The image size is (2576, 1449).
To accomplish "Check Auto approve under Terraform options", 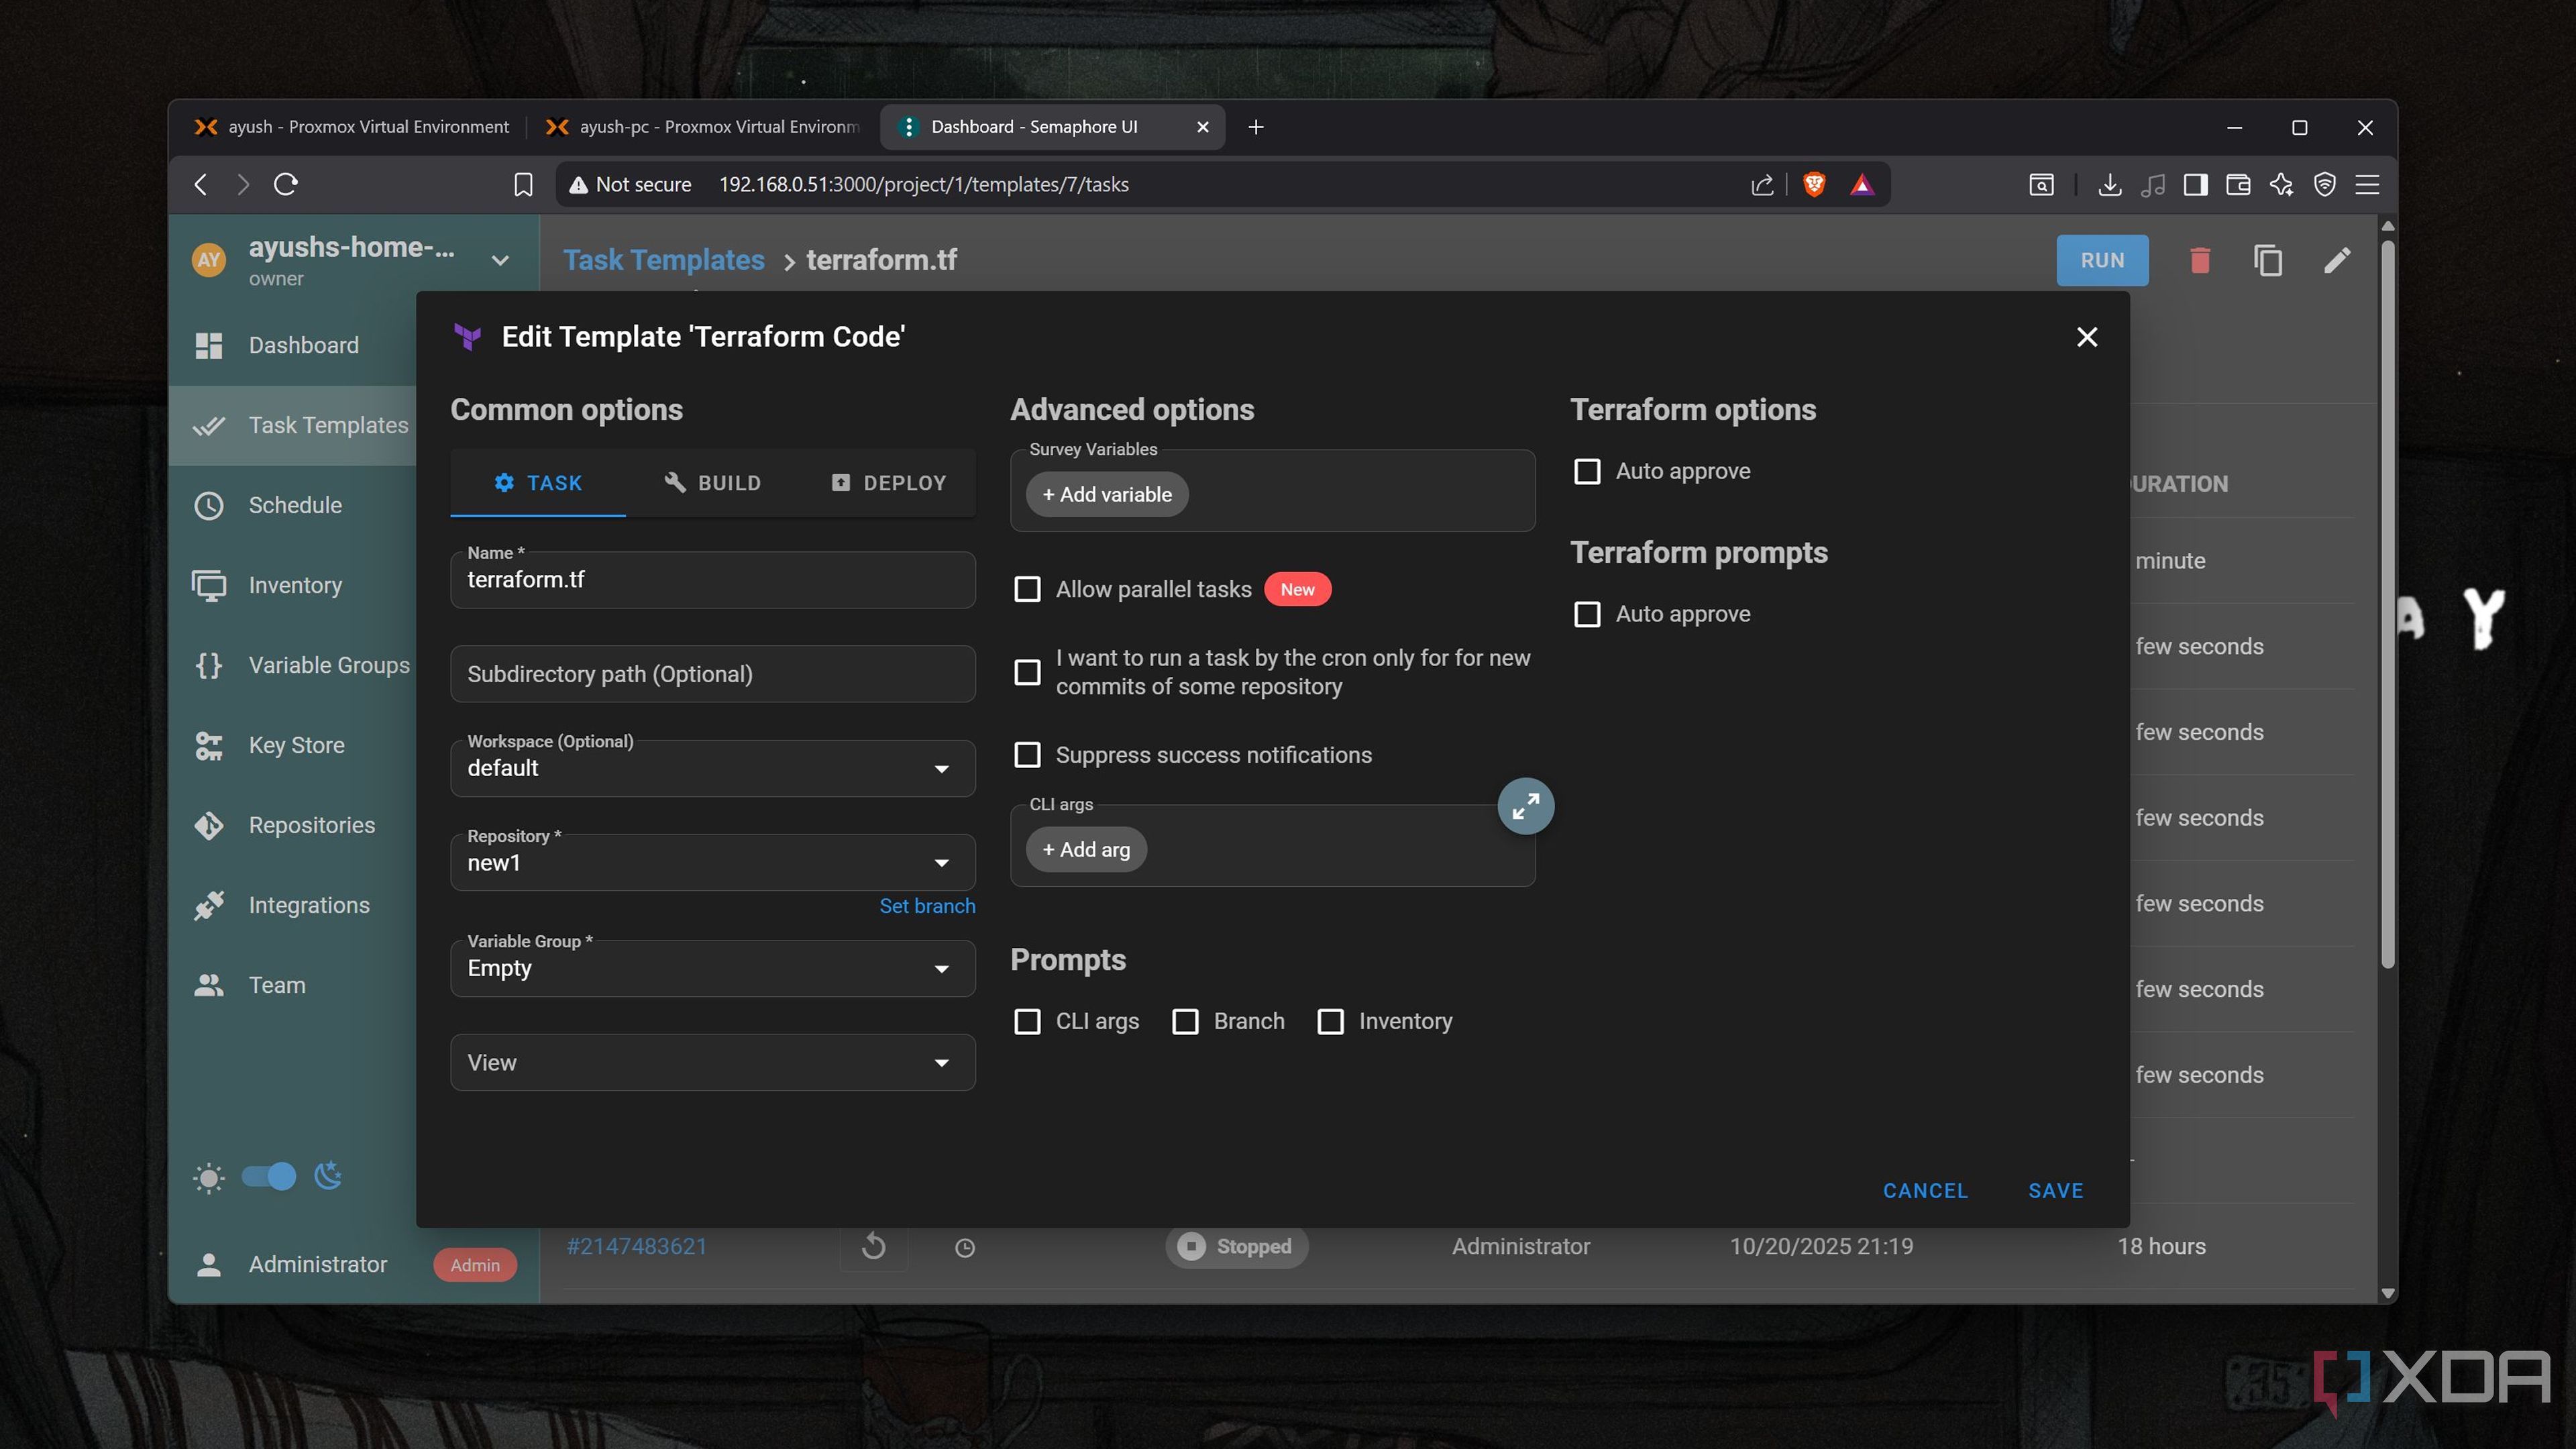I will pos(1587,471).
